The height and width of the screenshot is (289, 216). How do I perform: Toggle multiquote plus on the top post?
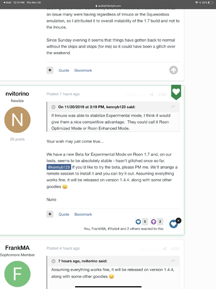pyautogui.click(x=50, y=70)
